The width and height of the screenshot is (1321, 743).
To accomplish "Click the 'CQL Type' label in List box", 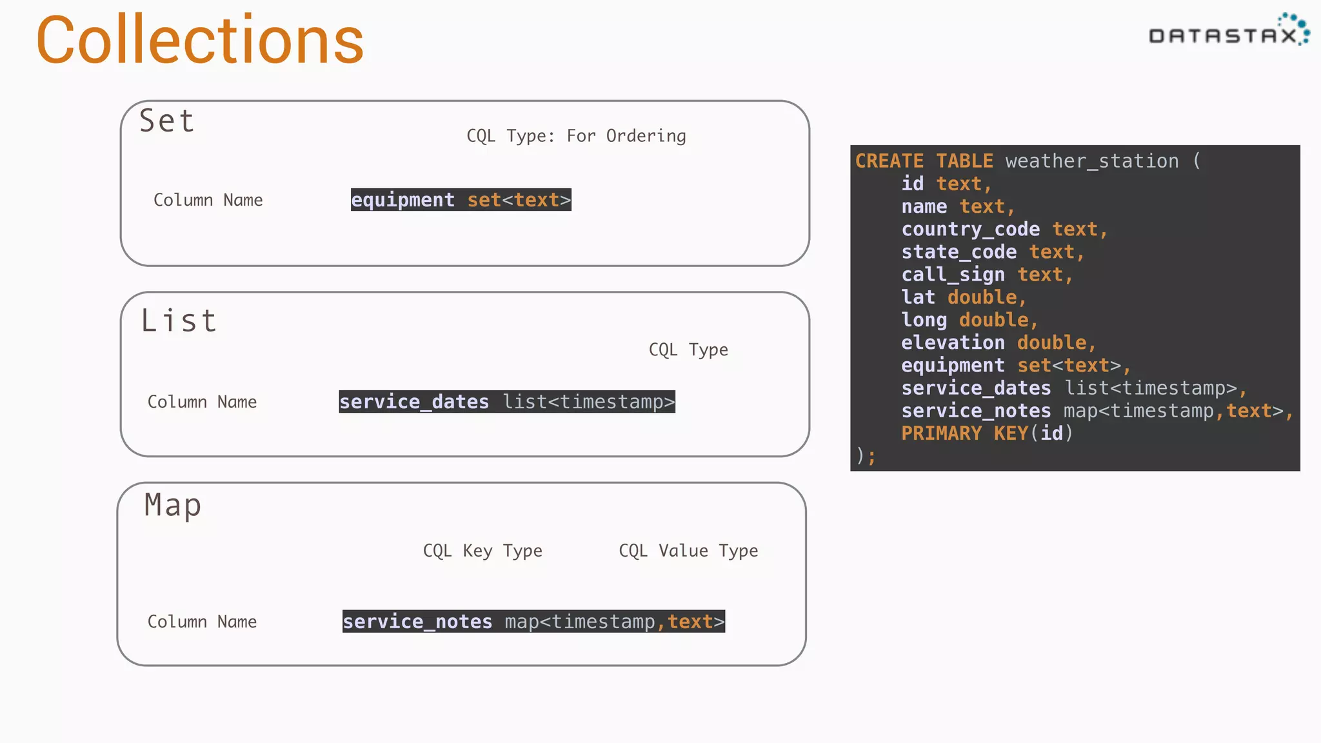I will [688, 350].
